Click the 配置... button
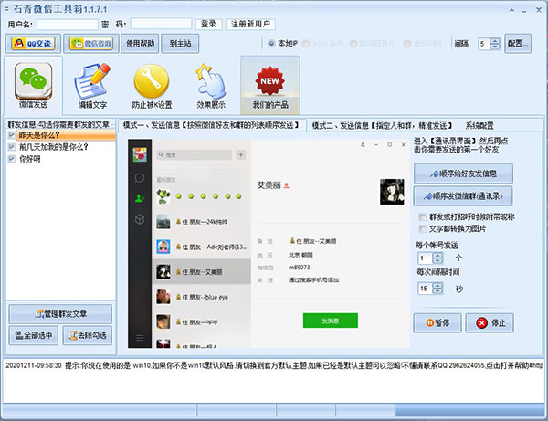This screenshot has height=421, width=548. pos(518,44)
